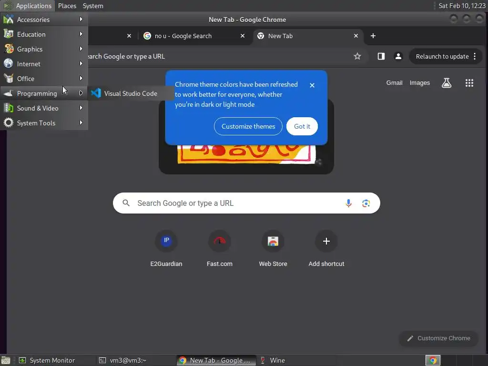Open the Sound & Video category
The height and width of the screenshot is (366, 488).
click(x=44, y=108)
